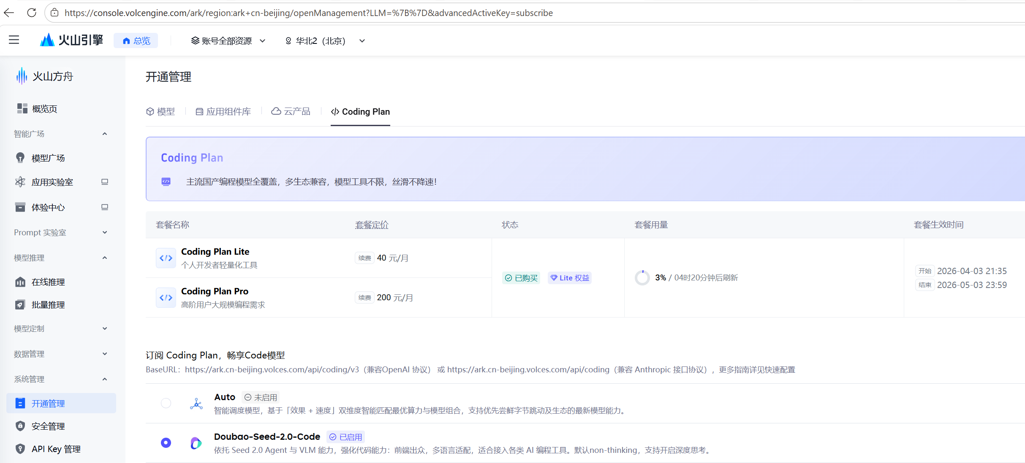Image resolution: width=1025 pixels, height=463 pixels.
Task: Select the Doubao-Seed-2.0-Code radio button
Action: [166, 443]
